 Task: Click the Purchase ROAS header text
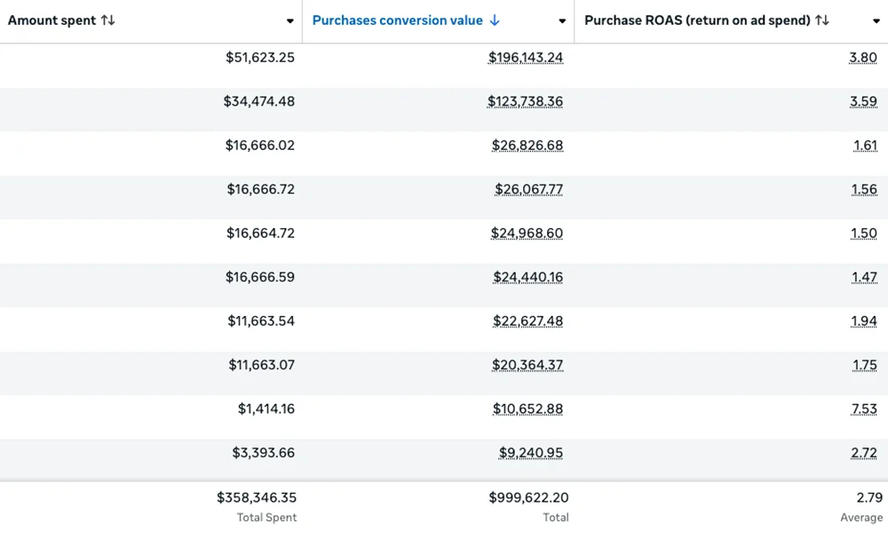[697, 20]
